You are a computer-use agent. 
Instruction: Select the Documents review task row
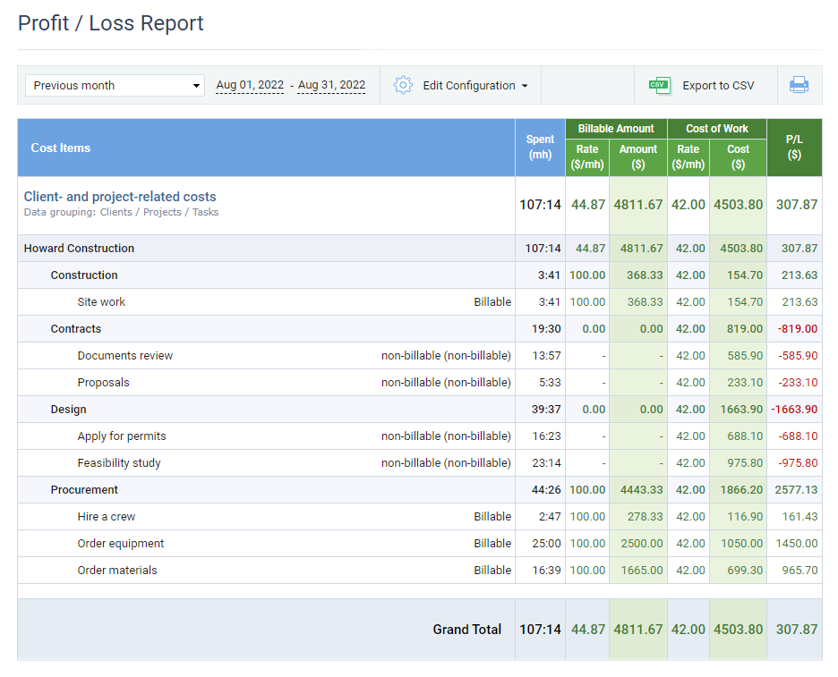[x=420, y=356]
